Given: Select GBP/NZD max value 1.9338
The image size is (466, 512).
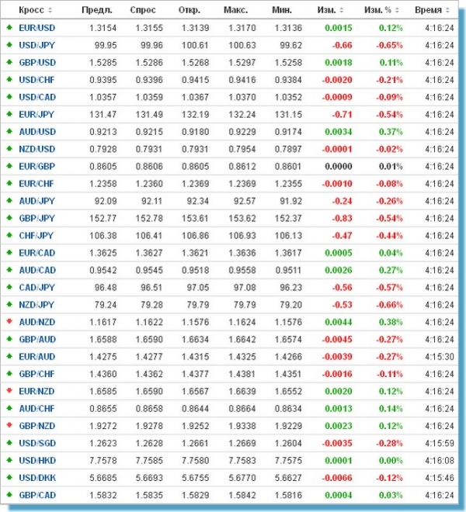Looking at the screenshot, I should pos(242,426).
